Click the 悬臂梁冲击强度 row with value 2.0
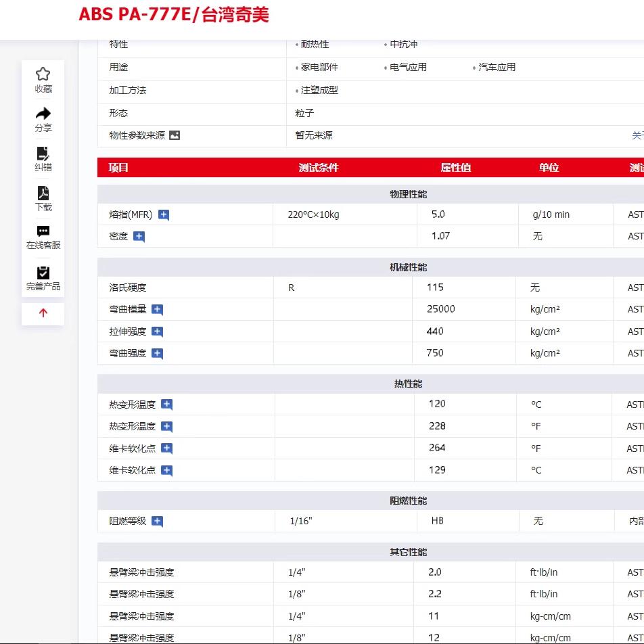 370,572
